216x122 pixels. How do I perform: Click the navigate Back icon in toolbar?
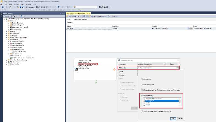tap(3, 7)
